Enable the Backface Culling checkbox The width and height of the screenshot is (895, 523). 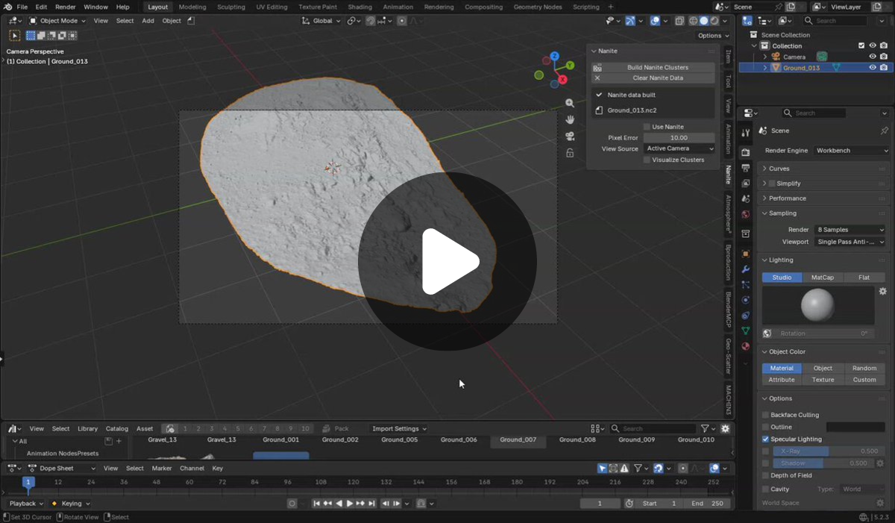765,415
